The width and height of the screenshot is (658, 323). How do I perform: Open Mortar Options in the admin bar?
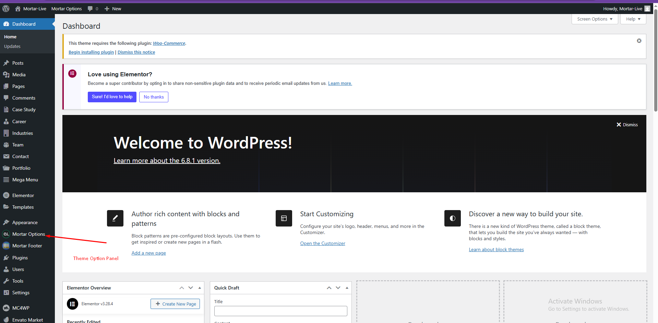click(67, 9)
